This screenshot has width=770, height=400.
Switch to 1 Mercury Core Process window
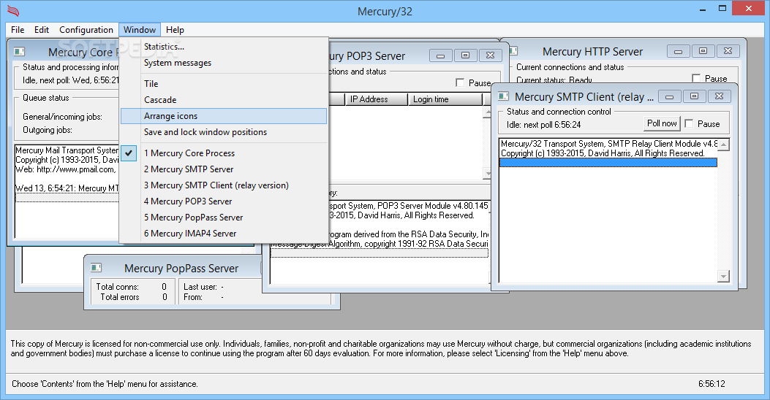coord(224,153)
